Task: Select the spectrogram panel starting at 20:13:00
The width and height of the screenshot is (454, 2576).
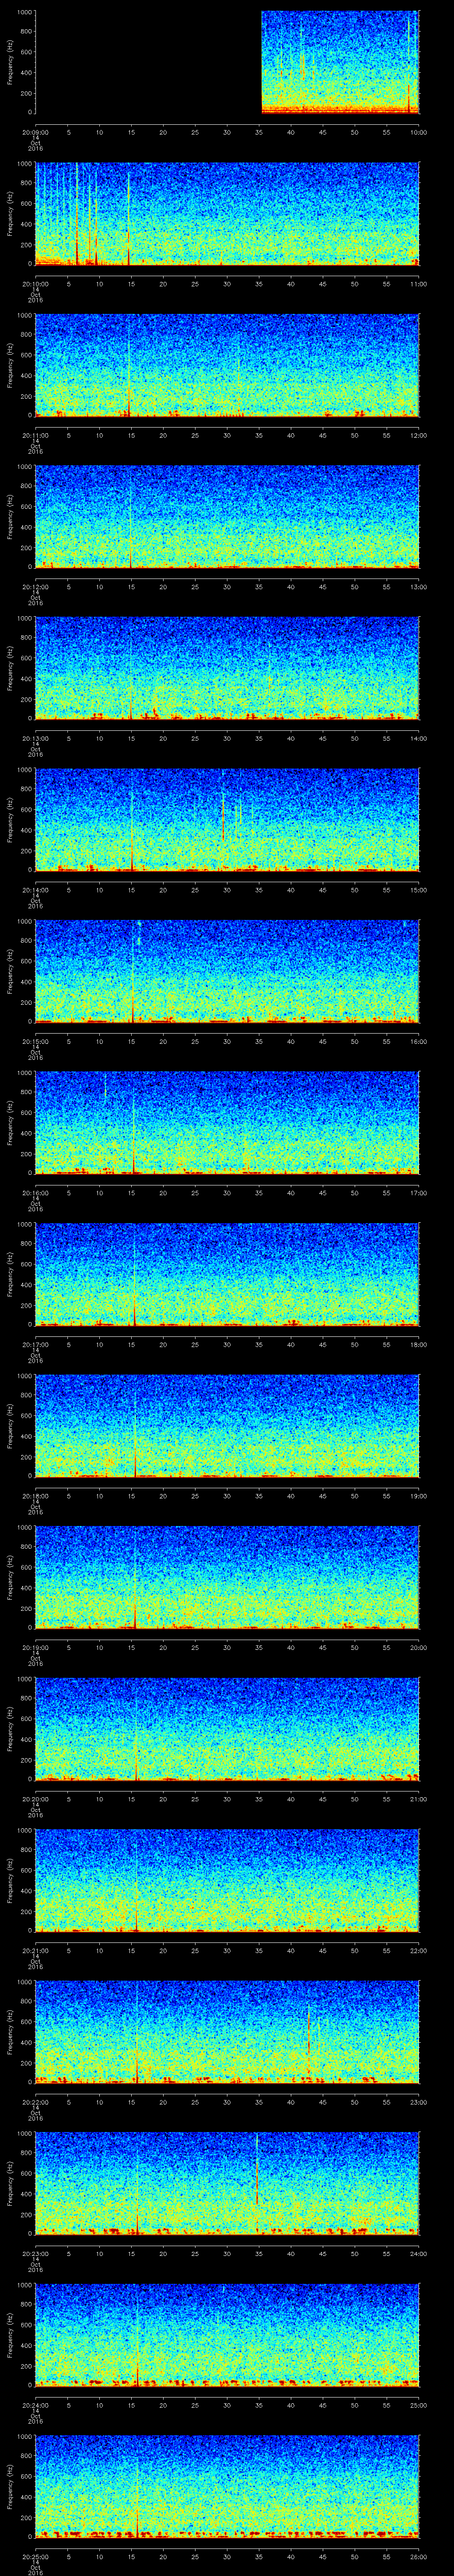Action: coord(227,668)
